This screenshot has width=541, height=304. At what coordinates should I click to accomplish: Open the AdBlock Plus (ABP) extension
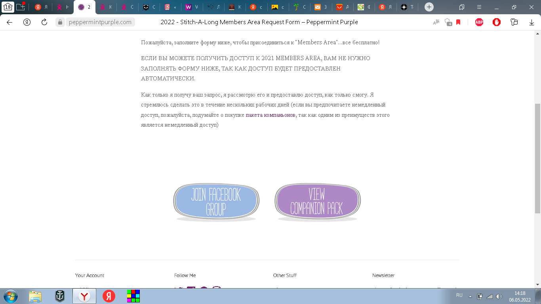[x=479, y=22]
